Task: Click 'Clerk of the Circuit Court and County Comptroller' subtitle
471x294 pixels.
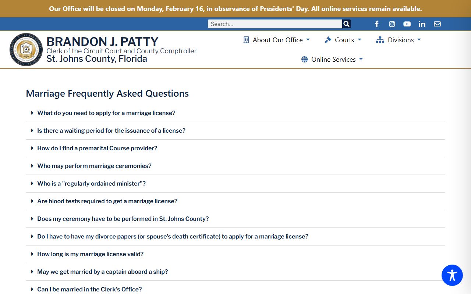Action: (121, 51)
